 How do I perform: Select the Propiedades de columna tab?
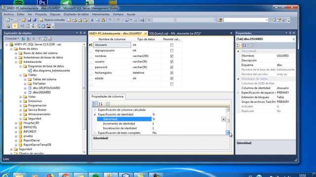(x=108, y=96)
